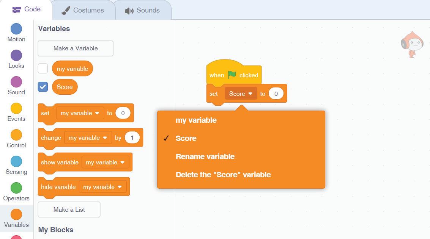Click the Score reporter block
The height and width of the screenshot is (239, 430).
[x=65, y=87]
